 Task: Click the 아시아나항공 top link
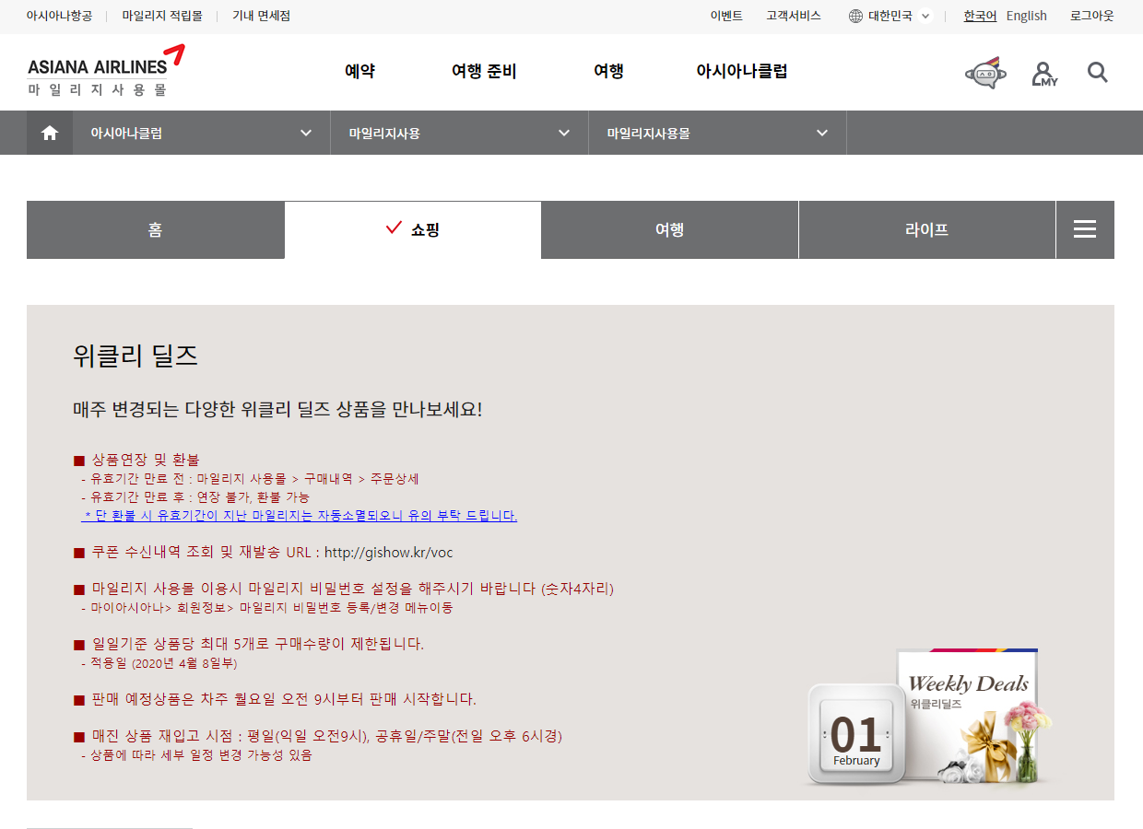(x=59, y=16)
